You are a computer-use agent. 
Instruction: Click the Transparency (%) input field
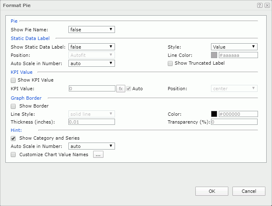point(234,122)
